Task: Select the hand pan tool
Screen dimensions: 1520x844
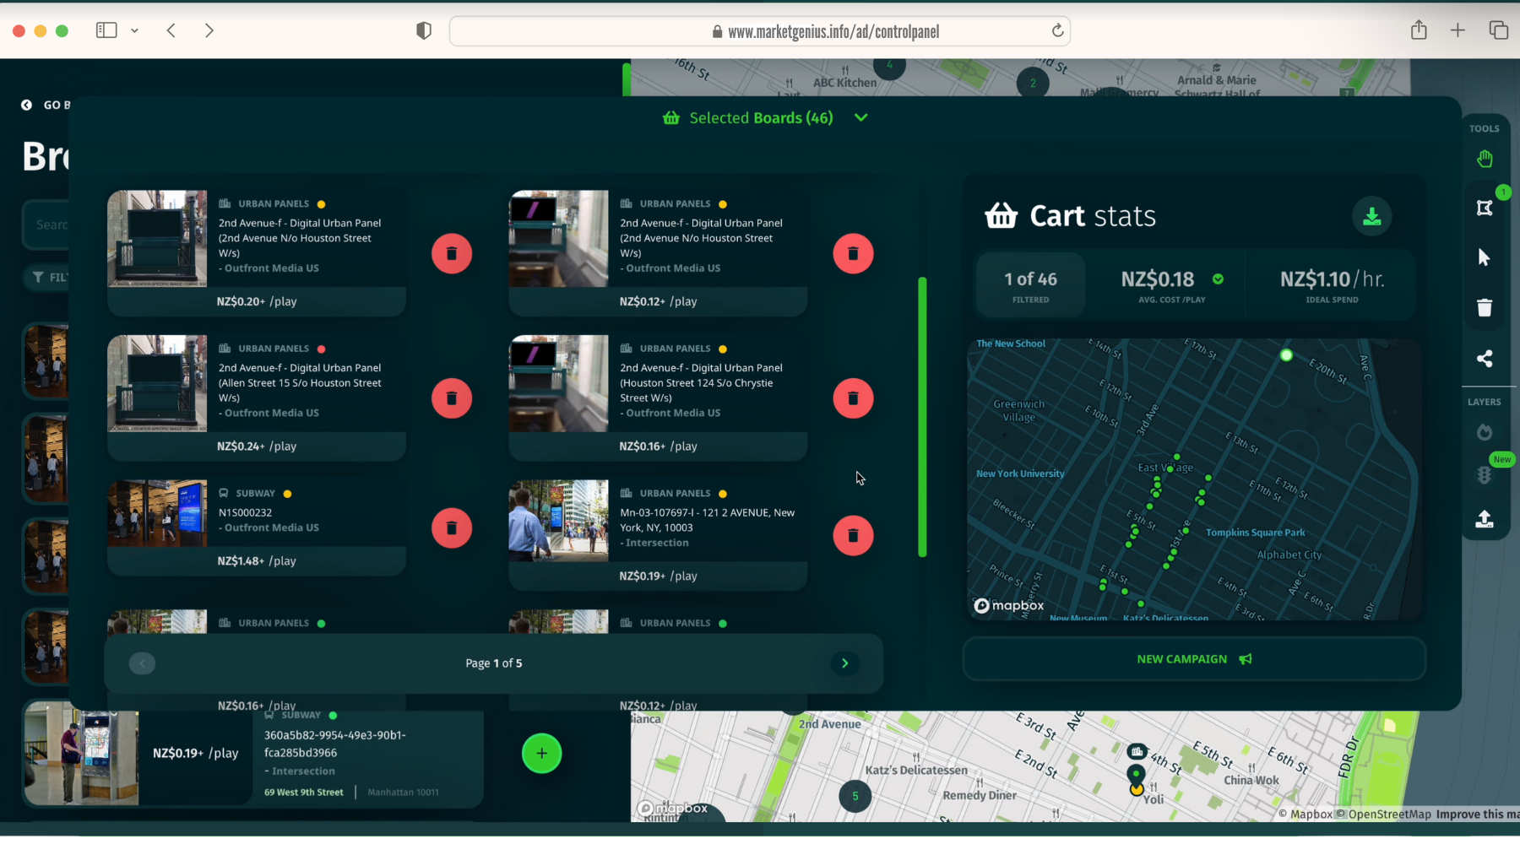Action: pos(1485,160)
